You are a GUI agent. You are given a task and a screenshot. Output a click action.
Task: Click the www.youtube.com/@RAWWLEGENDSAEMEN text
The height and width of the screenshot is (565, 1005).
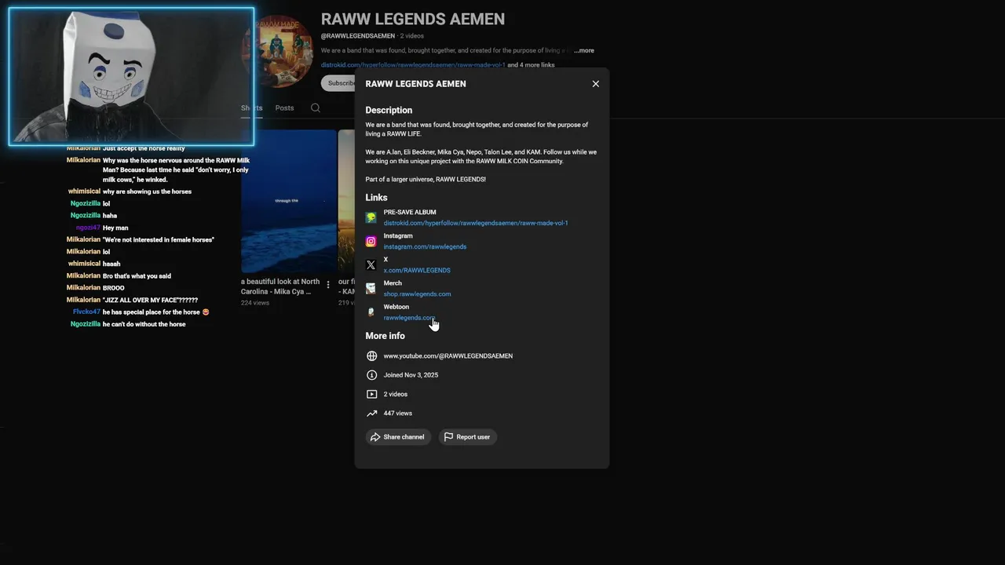click(x=448, y=356)
